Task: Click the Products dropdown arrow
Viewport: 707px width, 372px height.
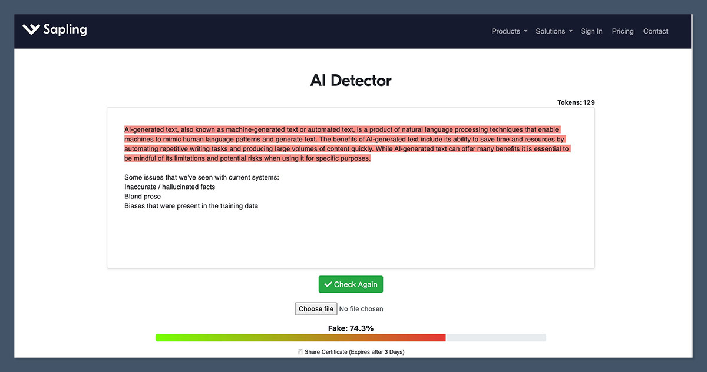Action: coord(524,31)
